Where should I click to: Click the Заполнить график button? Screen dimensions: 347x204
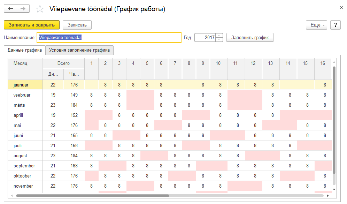pos(250,38)
